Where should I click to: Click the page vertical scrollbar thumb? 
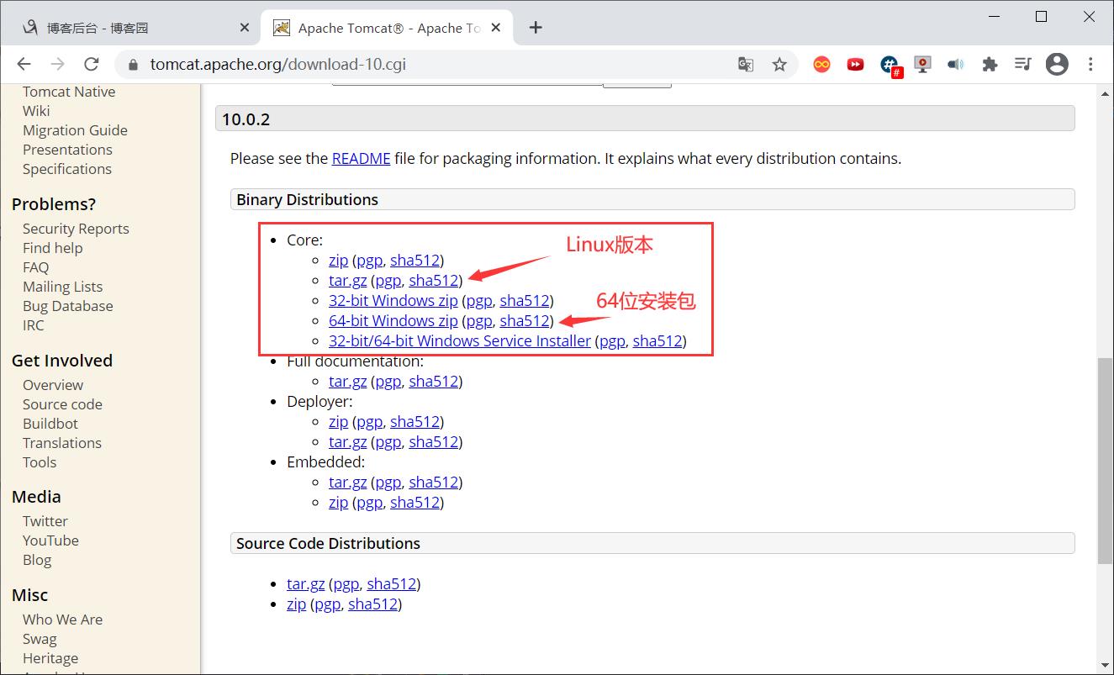point(1105,461)
